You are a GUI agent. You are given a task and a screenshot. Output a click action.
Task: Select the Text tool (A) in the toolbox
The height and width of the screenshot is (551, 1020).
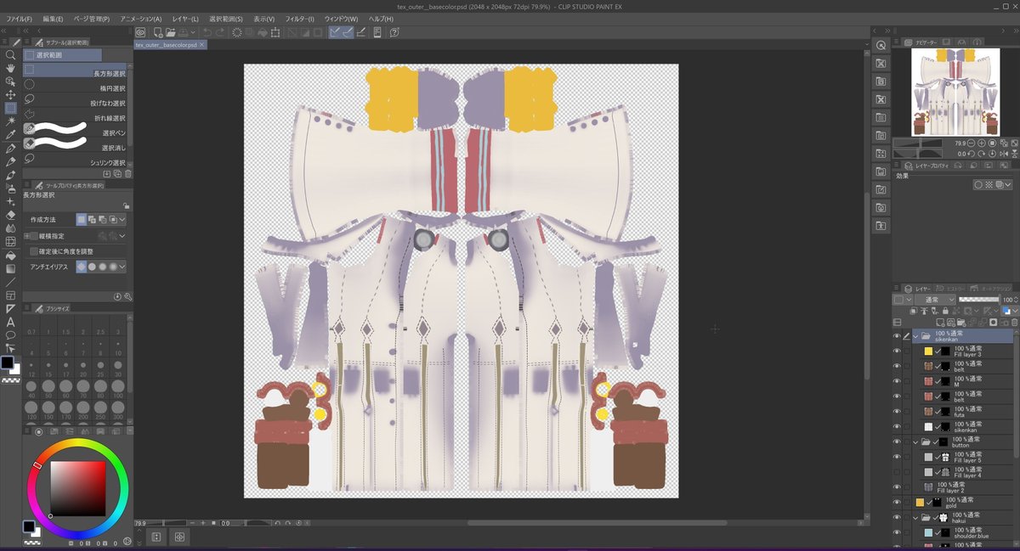pyautogui.click(x=10, y=322)
